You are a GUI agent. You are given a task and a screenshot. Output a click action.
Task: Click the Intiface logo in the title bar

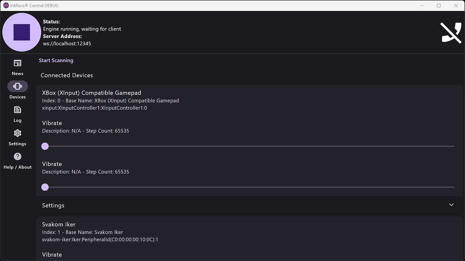tap(5, 5)
